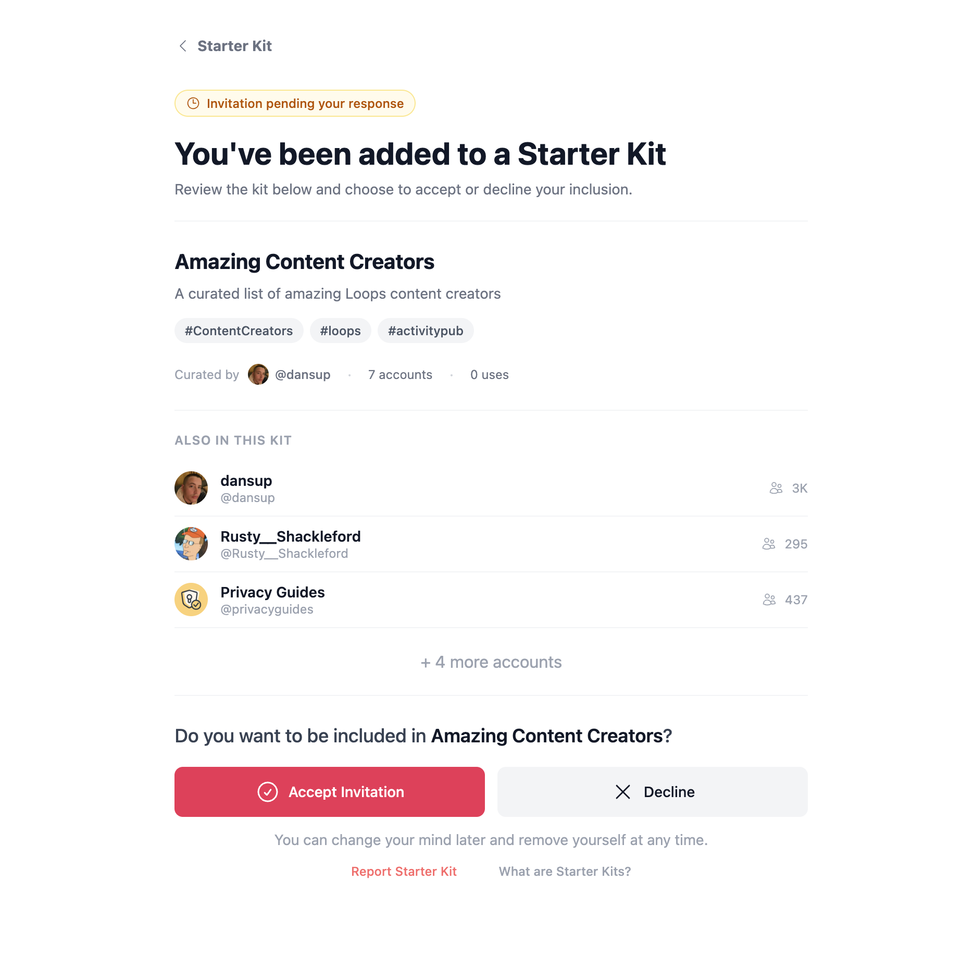Open the Privacy Guides account name

coord(272,592)
